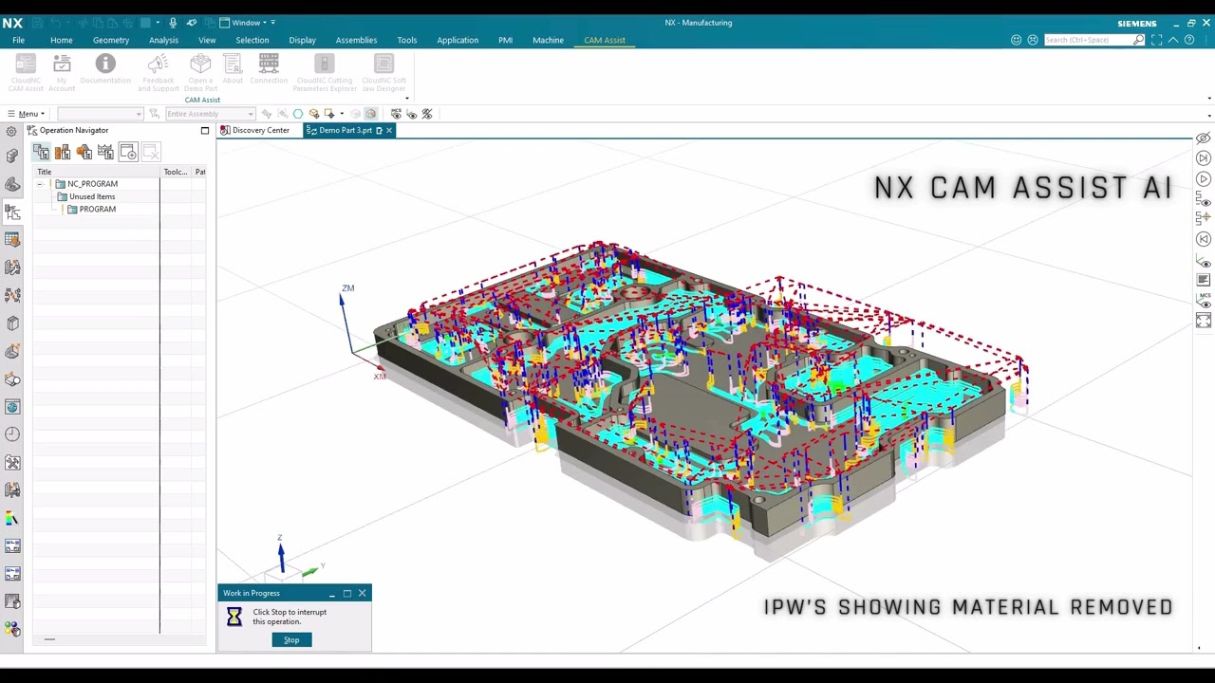
Task: Open My Account in CAM Assist ribbon
Action: coord(62,72)
